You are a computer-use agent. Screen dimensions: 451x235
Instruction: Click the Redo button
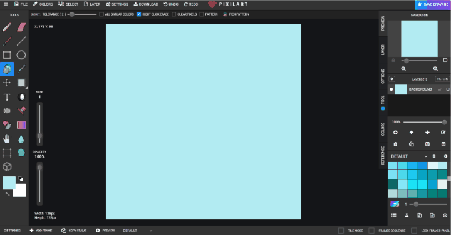point(191,4)
